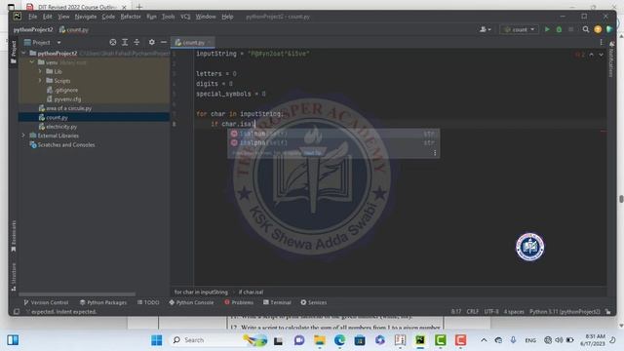The width and height of the screenshot is (624, 351).
Task: Open the completion popup options three-dot menu
Action: [x=435, y=153]
